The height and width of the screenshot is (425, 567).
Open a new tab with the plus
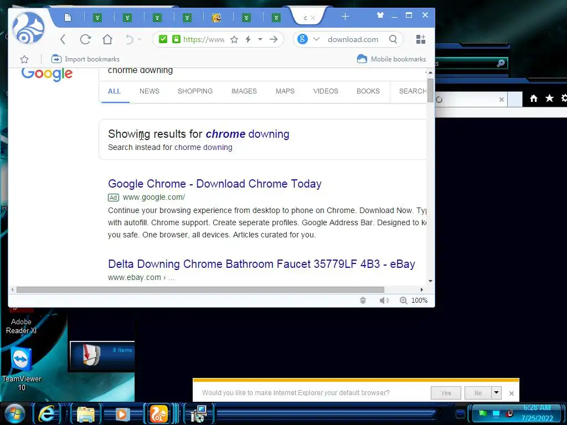point(345,16)
